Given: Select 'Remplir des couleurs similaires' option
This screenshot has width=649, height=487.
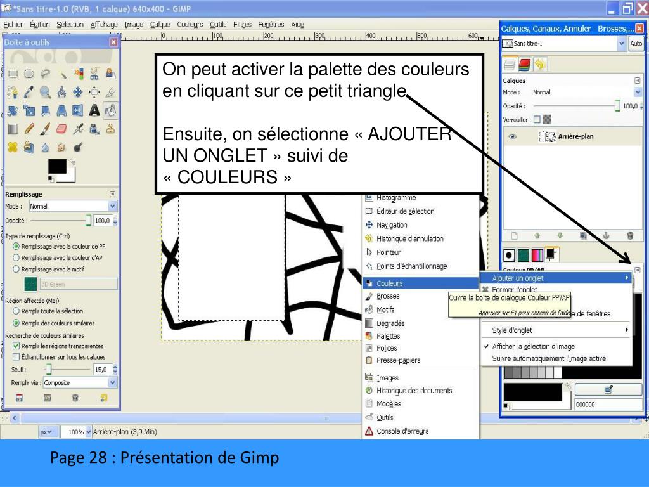Looking at the screenshot, I should pyautogui.click(x=16, y=323).
